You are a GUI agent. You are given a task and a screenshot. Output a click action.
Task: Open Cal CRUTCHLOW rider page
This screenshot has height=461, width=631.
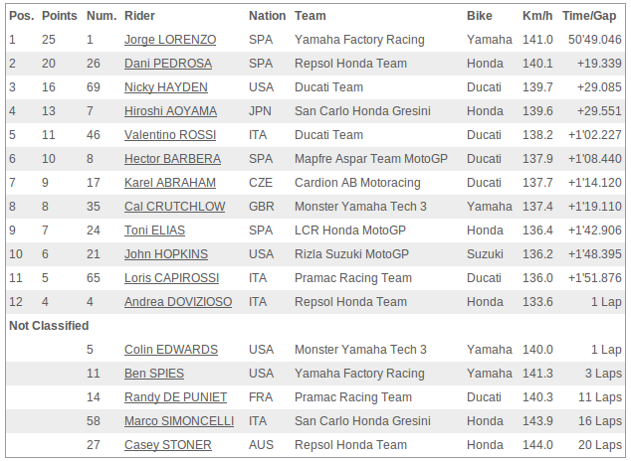(x=174, y=207)
